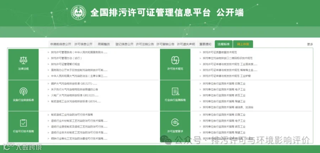Select the 限期整改 tab
Image resolution: width=320 pixels, height=153 pixels.
tap(104, 44)
